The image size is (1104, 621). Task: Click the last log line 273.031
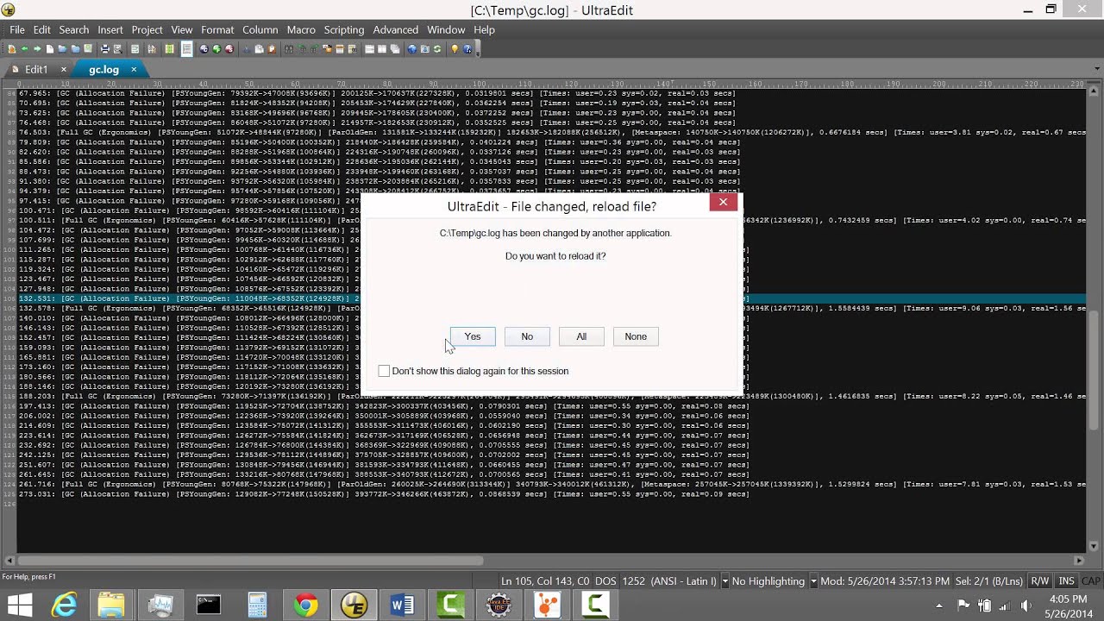(384, 494)
